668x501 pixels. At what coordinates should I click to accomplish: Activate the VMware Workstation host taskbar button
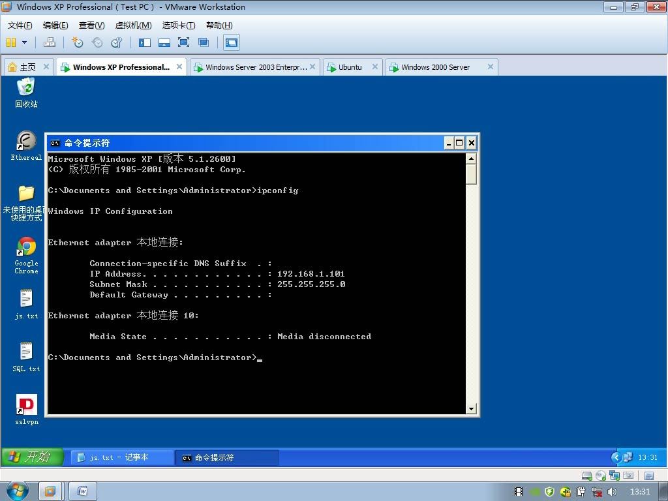pyautogui.click(x=50, y=492)
